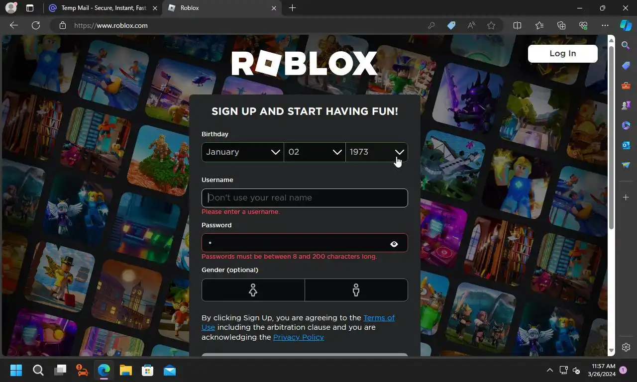Select the Roblox browser tab
Image resolution: width=637 pixels, height=382 pixels.
pos(223,8)
